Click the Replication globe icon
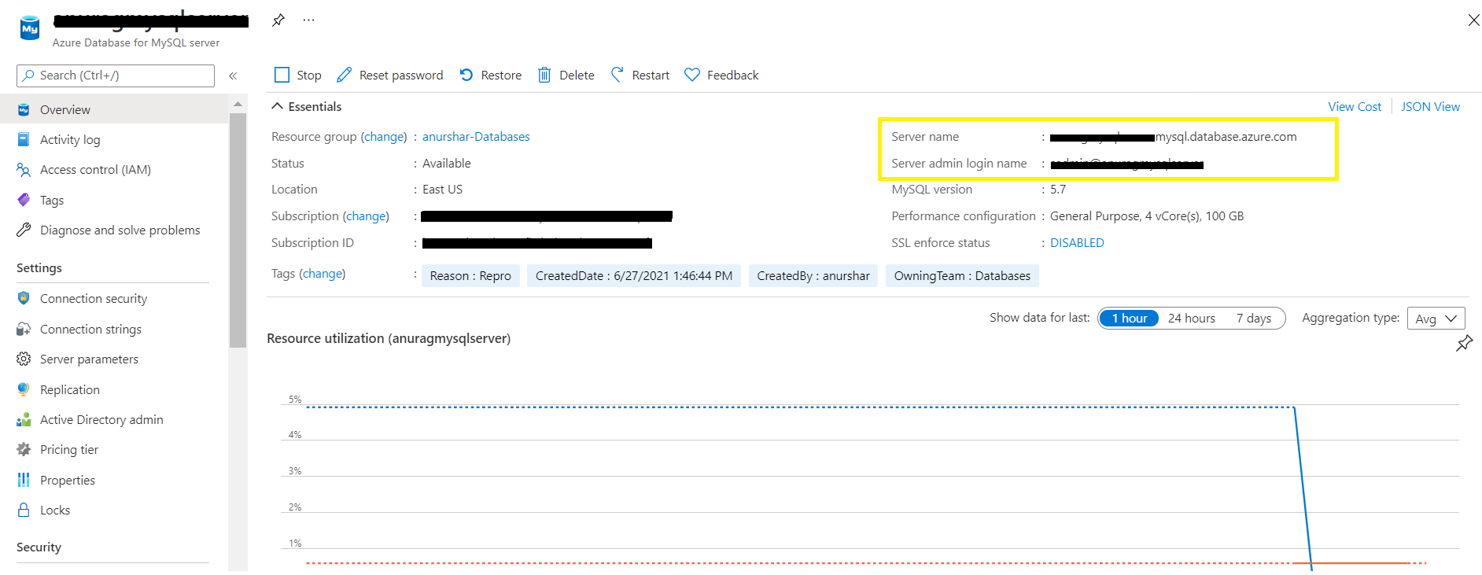The height and width of the screenshot is (575, 1482). [24, 389]
